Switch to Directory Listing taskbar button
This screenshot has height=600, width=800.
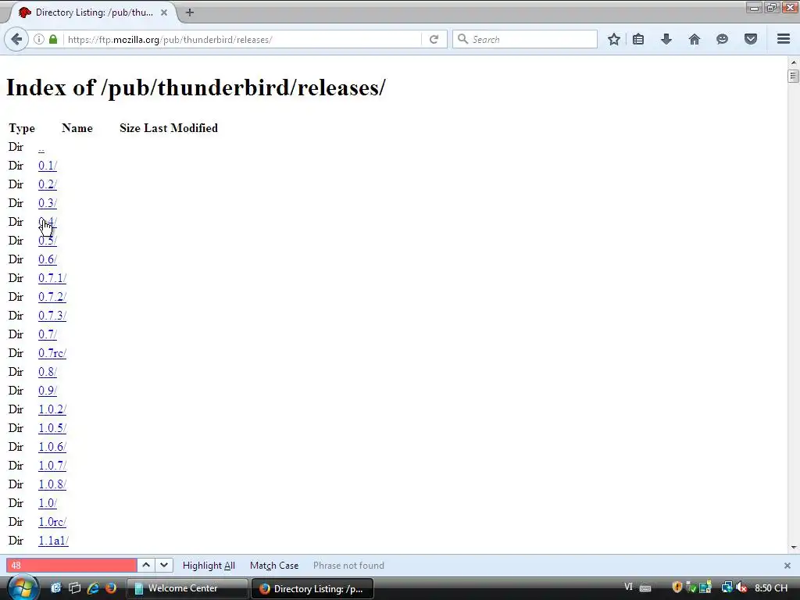click(312, 588)
